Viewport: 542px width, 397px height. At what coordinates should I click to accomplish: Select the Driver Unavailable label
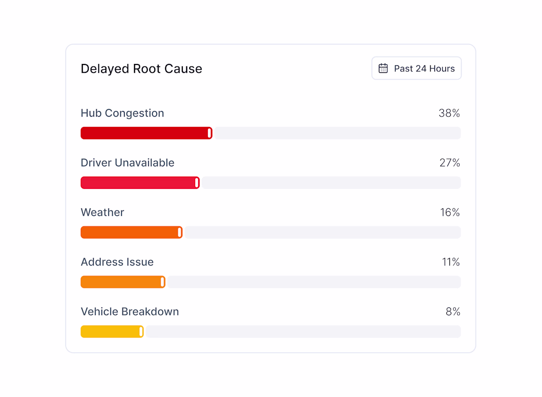point(128,163)
